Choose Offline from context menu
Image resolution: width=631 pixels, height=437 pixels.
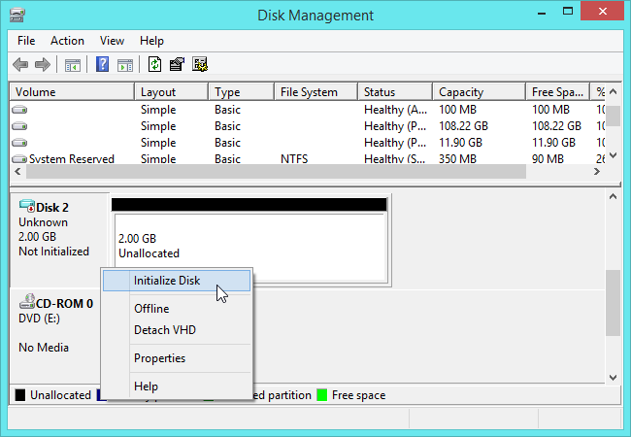(x=177, y=309)
